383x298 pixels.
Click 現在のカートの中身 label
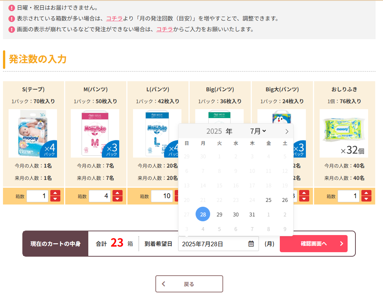pos(56,244)
